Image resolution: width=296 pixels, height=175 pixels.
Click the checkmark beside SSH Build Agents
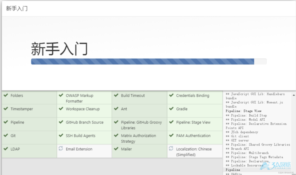click(x=61, y=135)
